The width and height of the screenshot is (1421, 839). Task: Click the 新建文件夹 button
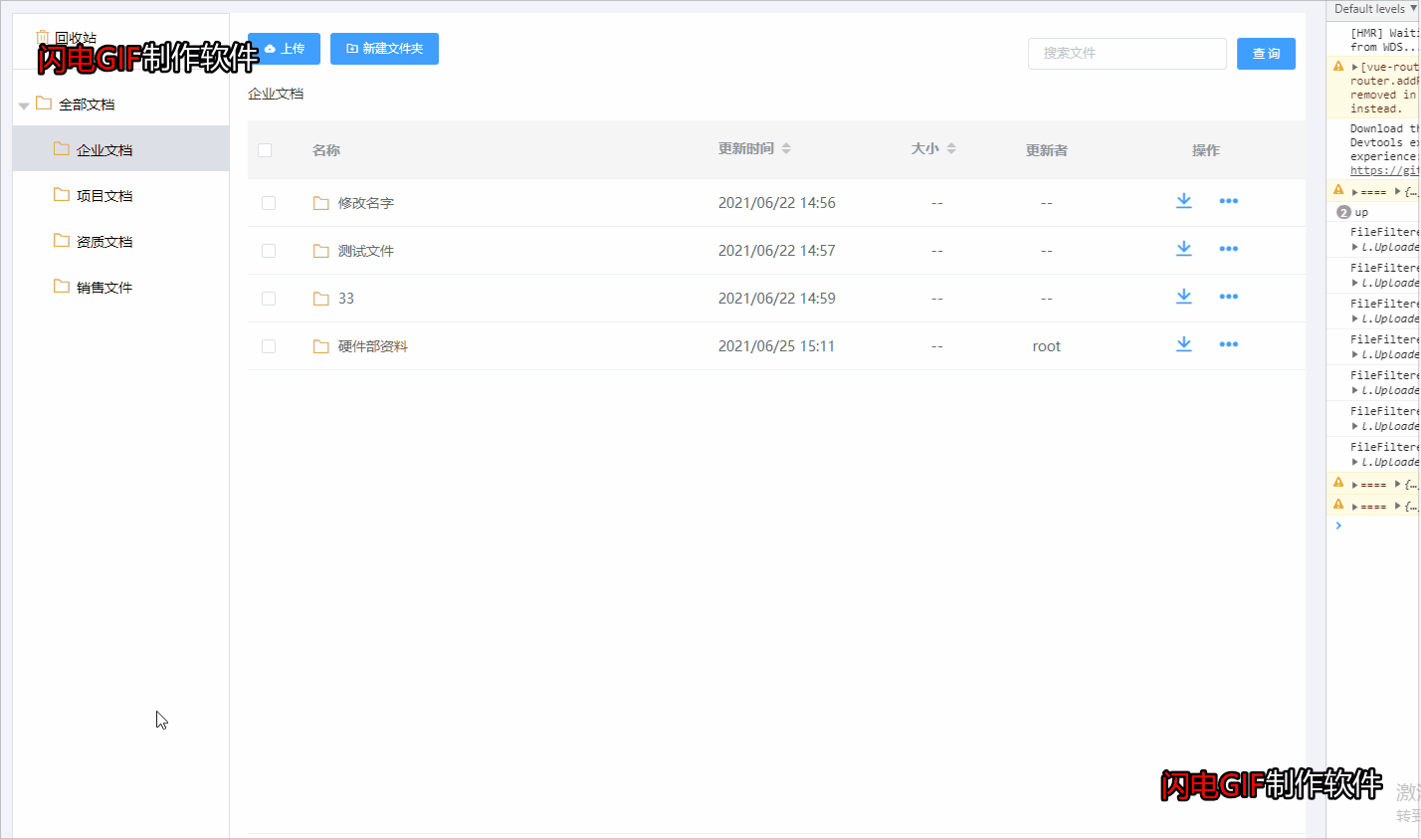tap(384, 49)
